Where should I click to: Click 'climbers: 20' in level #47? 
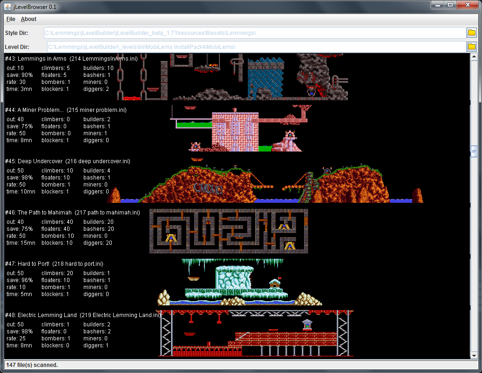(57, 273)
